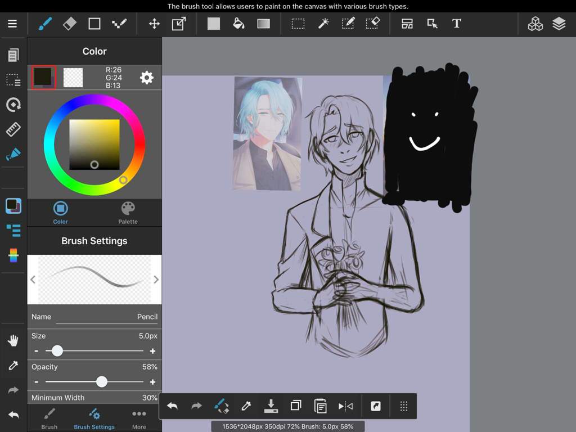Select the rectangle shape tool
Viewport: 576px width, 432px height.
point(94,24)
